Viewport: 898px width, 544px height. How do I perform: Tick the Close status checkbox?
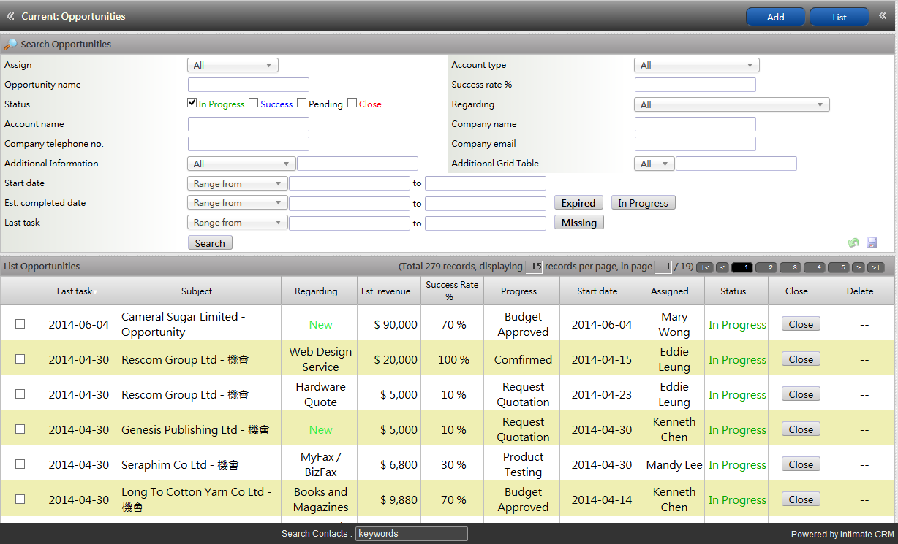352,103
